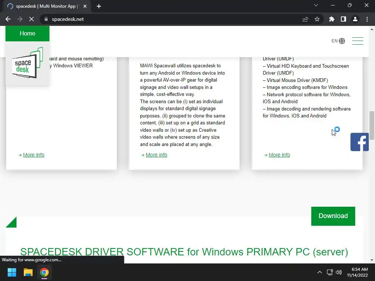This screenshot has width=375, height=281.
Task: Close the spacedesk tab
Action: tap(85, 6)
